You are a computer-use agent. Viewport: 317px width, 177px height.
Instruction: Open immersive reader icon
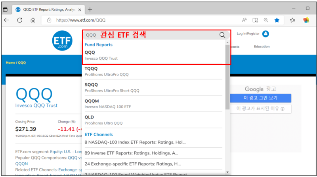(x=255, y=20)
